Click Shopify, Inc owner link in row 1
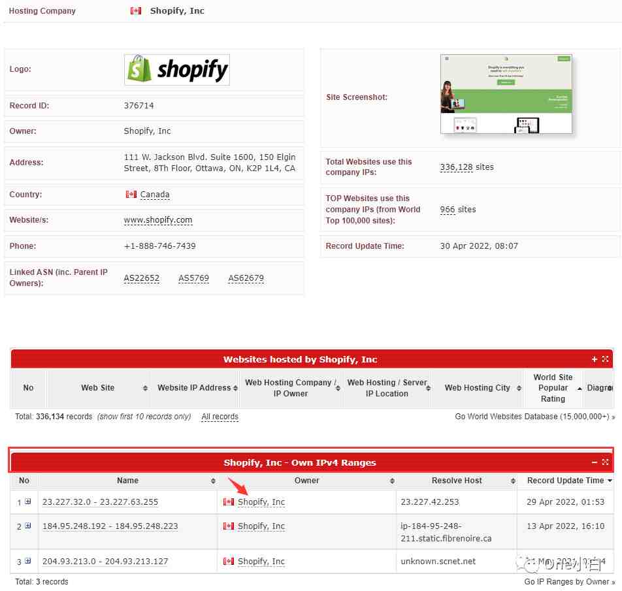Screen dimensions: 622x591 [261, 502]
